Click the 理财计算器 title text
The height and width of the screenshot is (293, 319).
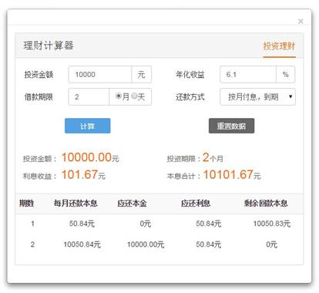(x=49, y=45)
